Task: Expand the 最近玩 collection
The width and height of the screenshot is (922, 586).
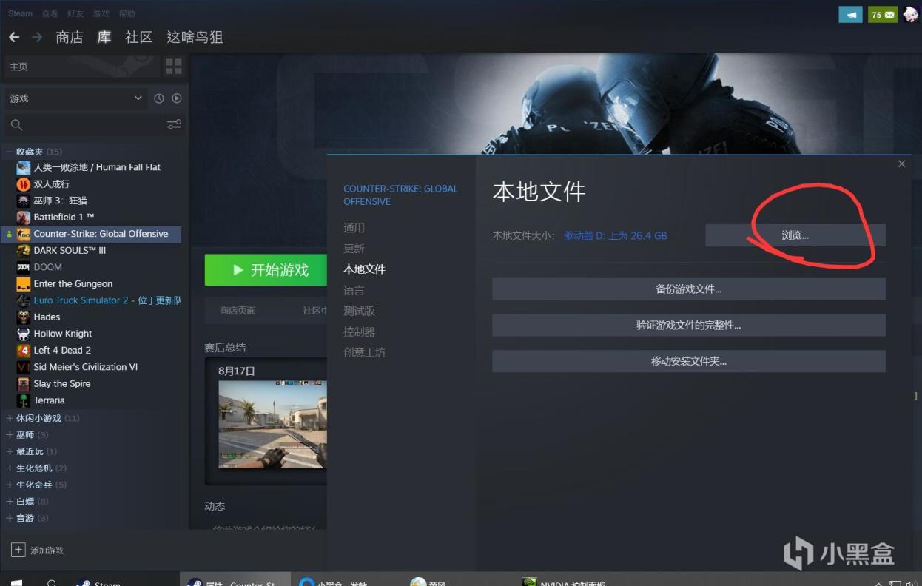Action: (10, 451)
